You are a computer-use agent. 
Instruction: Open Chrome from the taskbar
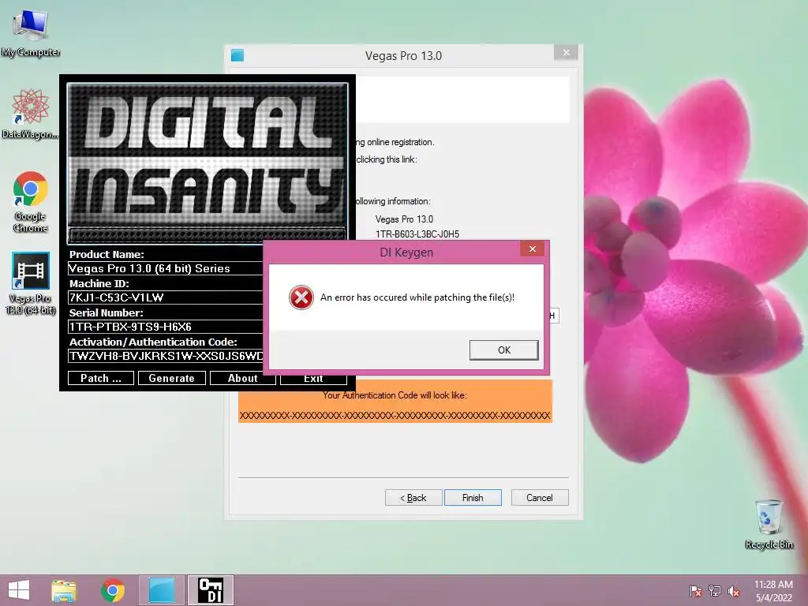tap(113, 590)
